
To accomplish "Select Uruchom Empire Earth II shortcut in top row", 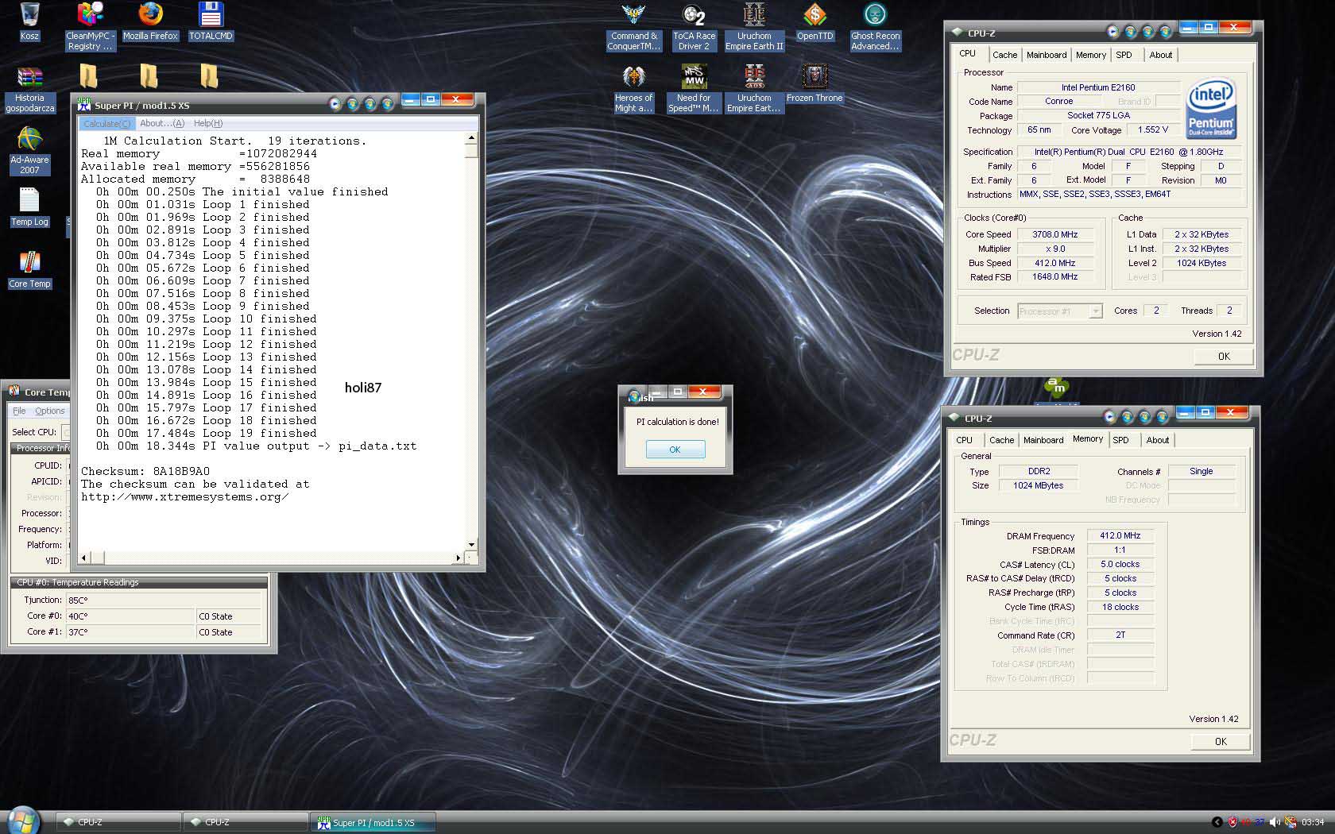I will (754, 26).
